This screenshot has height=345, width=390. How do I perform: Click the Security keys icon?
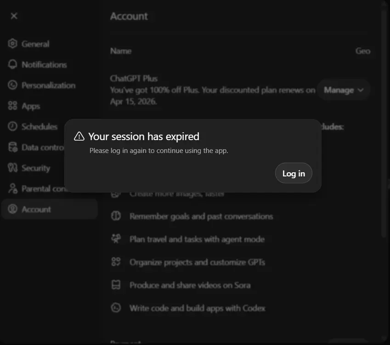pyautogui.click(x=12, y=168)
